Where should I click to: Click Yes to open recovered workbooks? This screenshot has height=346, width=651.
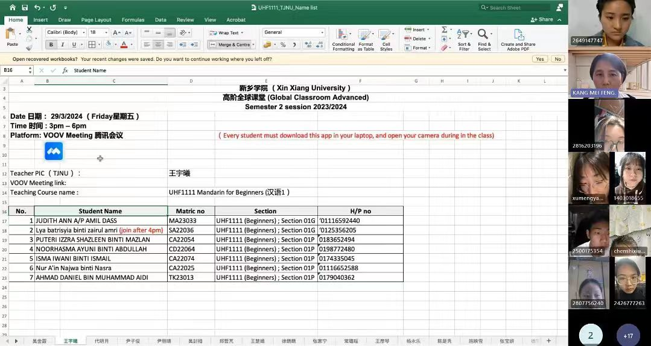539,59
